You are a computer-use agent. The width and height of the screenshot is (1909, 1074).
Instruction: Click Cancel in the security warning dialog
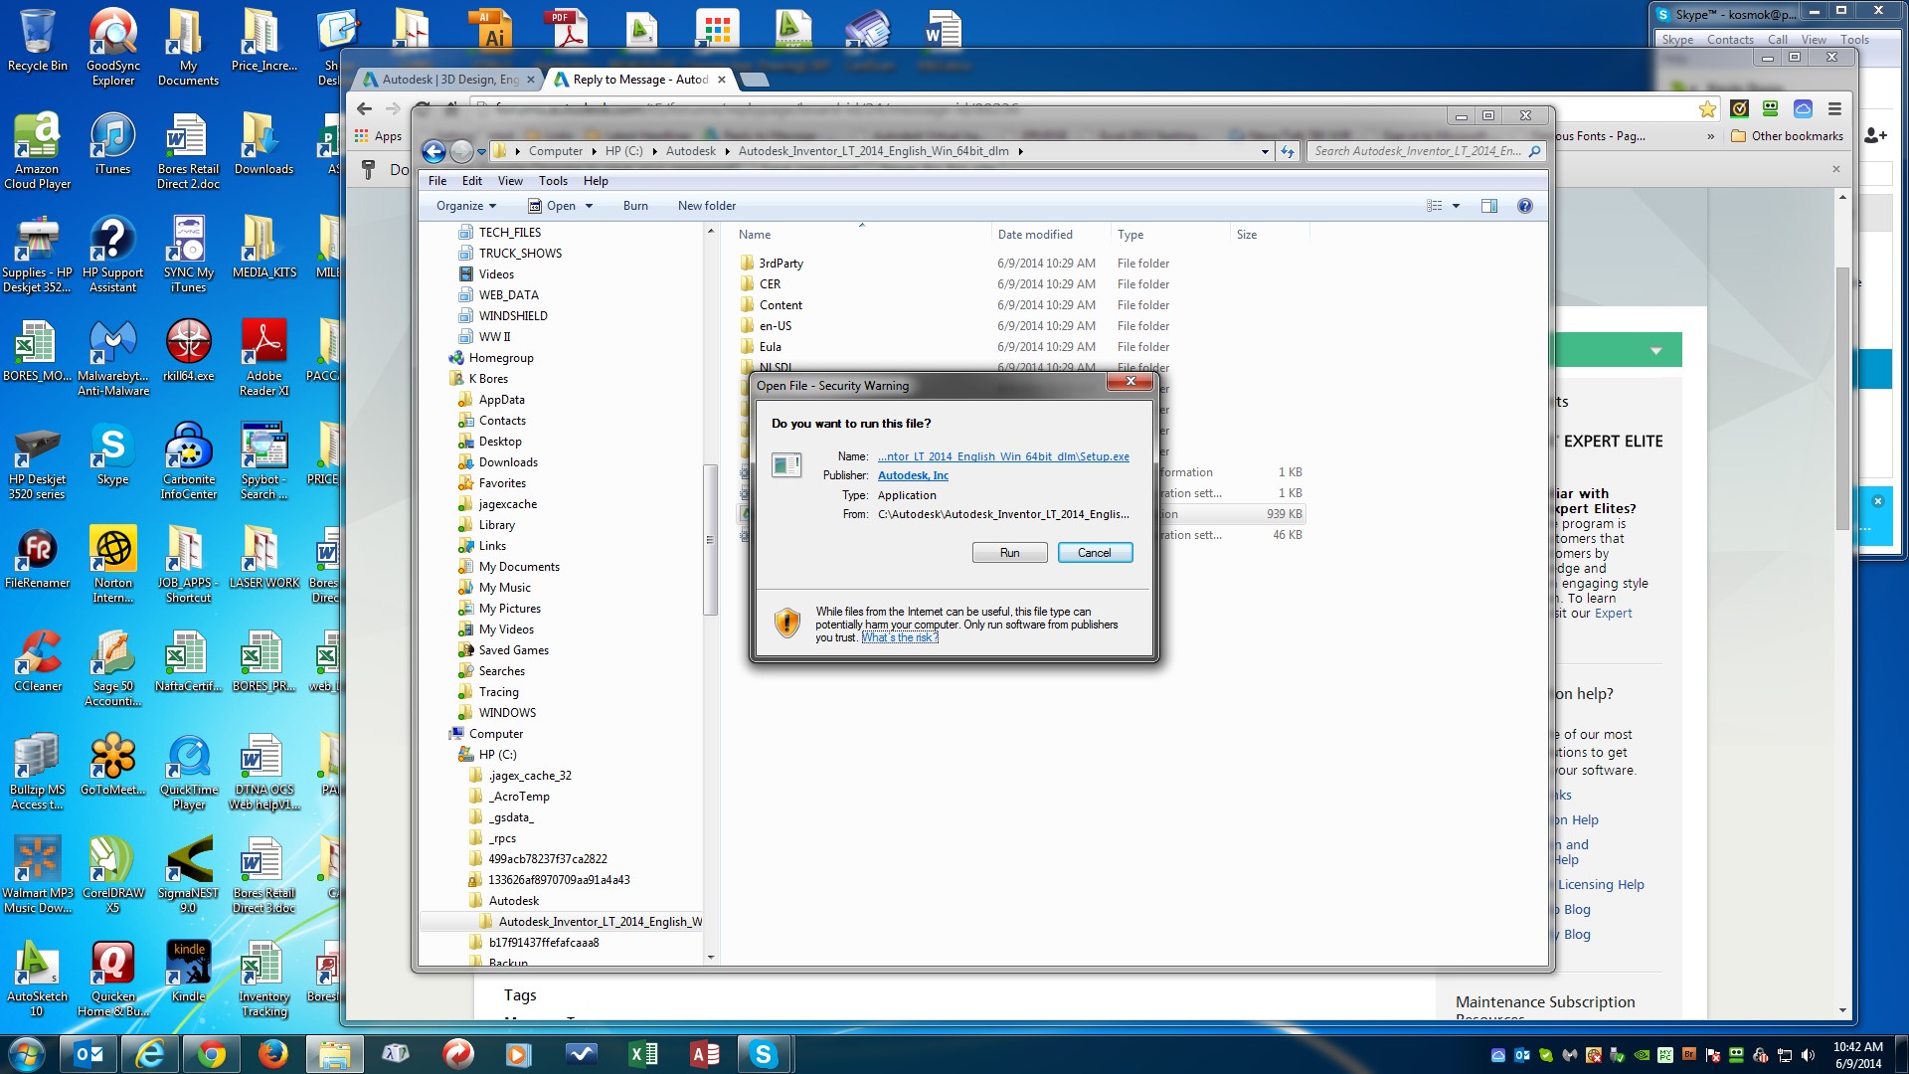point(1095,553)
